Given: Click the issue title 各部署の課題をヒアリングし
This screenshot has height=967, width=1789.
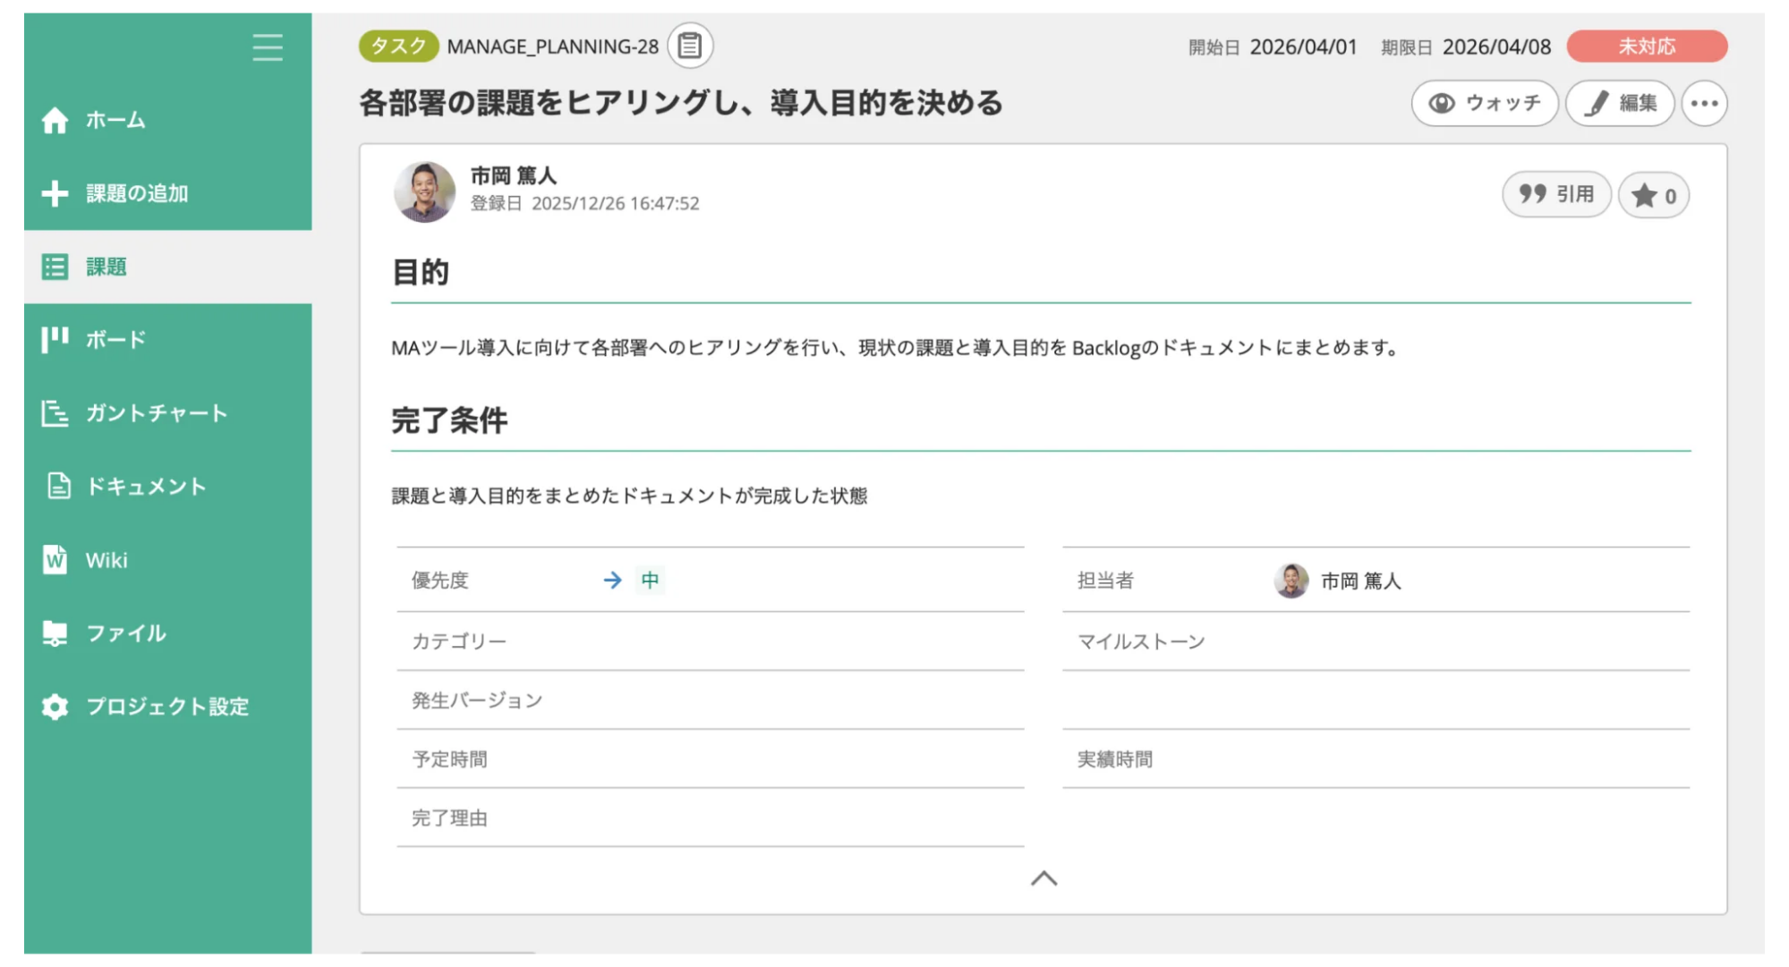Looking at the screenshot, I should (x=681, y=103).
